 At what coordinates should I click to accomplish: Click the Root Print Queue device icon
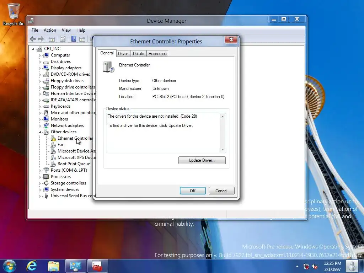[53, 164]
